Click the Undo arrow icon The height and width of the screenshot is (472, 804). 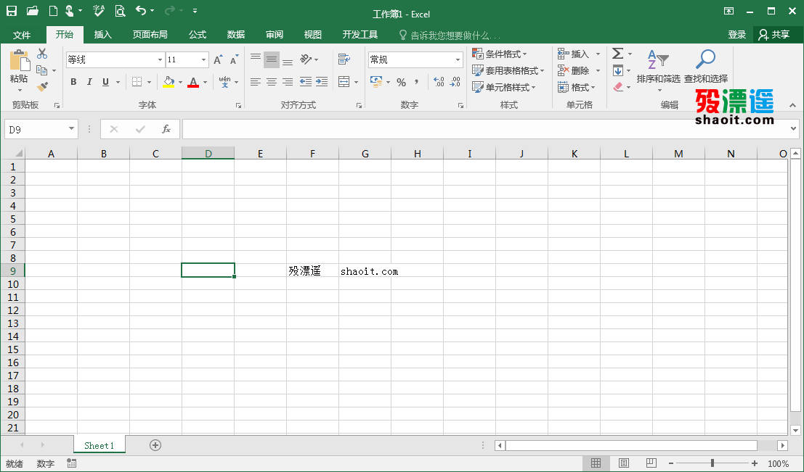(140, 10)
